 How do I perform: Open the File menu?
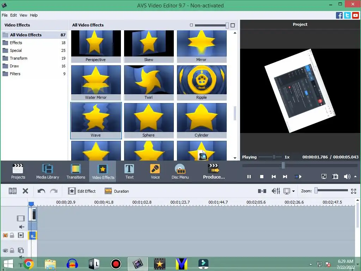click(x=5, y=15)
